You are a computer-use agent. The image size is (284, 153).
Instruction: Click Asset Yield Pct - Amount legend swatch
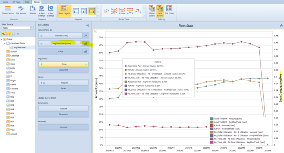click(211, 119)
